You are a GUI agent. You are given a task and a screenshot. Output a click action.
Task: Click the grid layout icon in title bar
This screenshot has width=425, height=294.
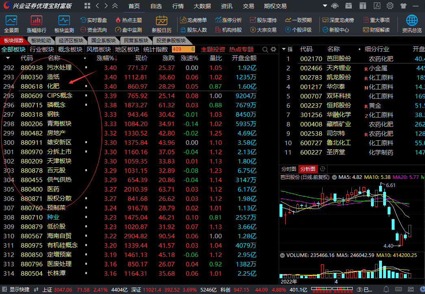tap(87, 6)
